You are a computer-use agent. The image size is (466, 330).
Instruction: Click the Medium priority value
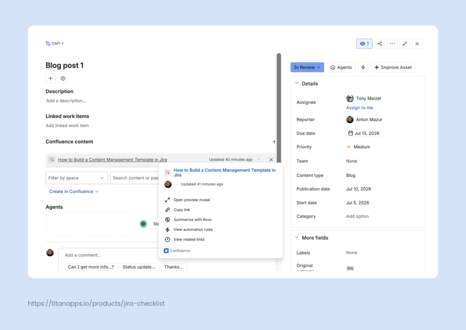362,147
